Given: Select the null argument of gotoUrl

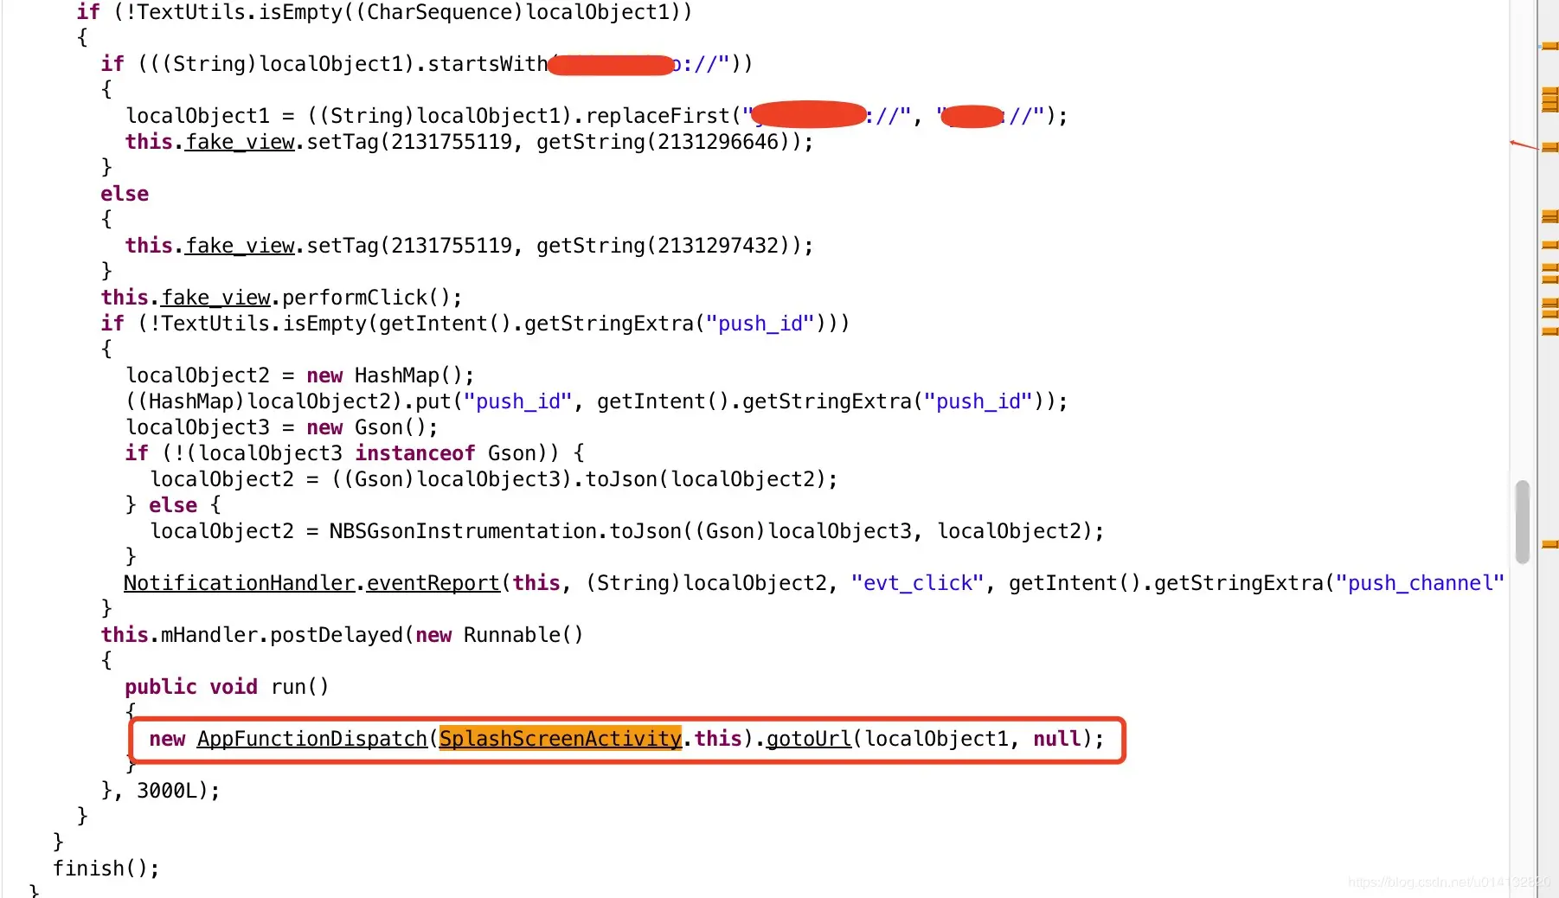Looking at the screenshot, I should point(1057,739).
